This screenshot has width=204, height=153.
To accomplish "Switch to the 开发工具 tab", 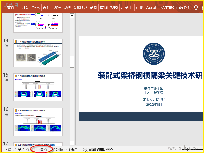I will [127, 8].
